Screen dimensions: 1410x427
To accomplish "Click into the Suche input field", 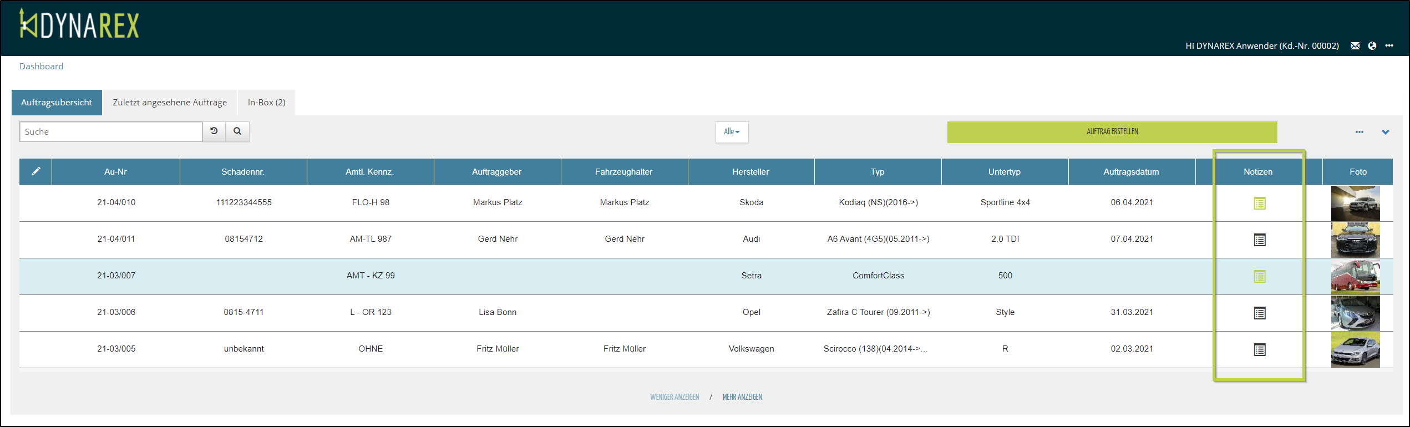I will [111, 132].
